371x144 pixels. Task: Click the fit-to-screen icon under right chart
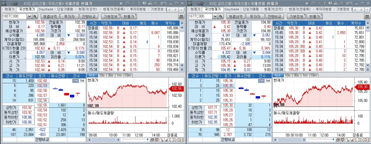[367, 140]
